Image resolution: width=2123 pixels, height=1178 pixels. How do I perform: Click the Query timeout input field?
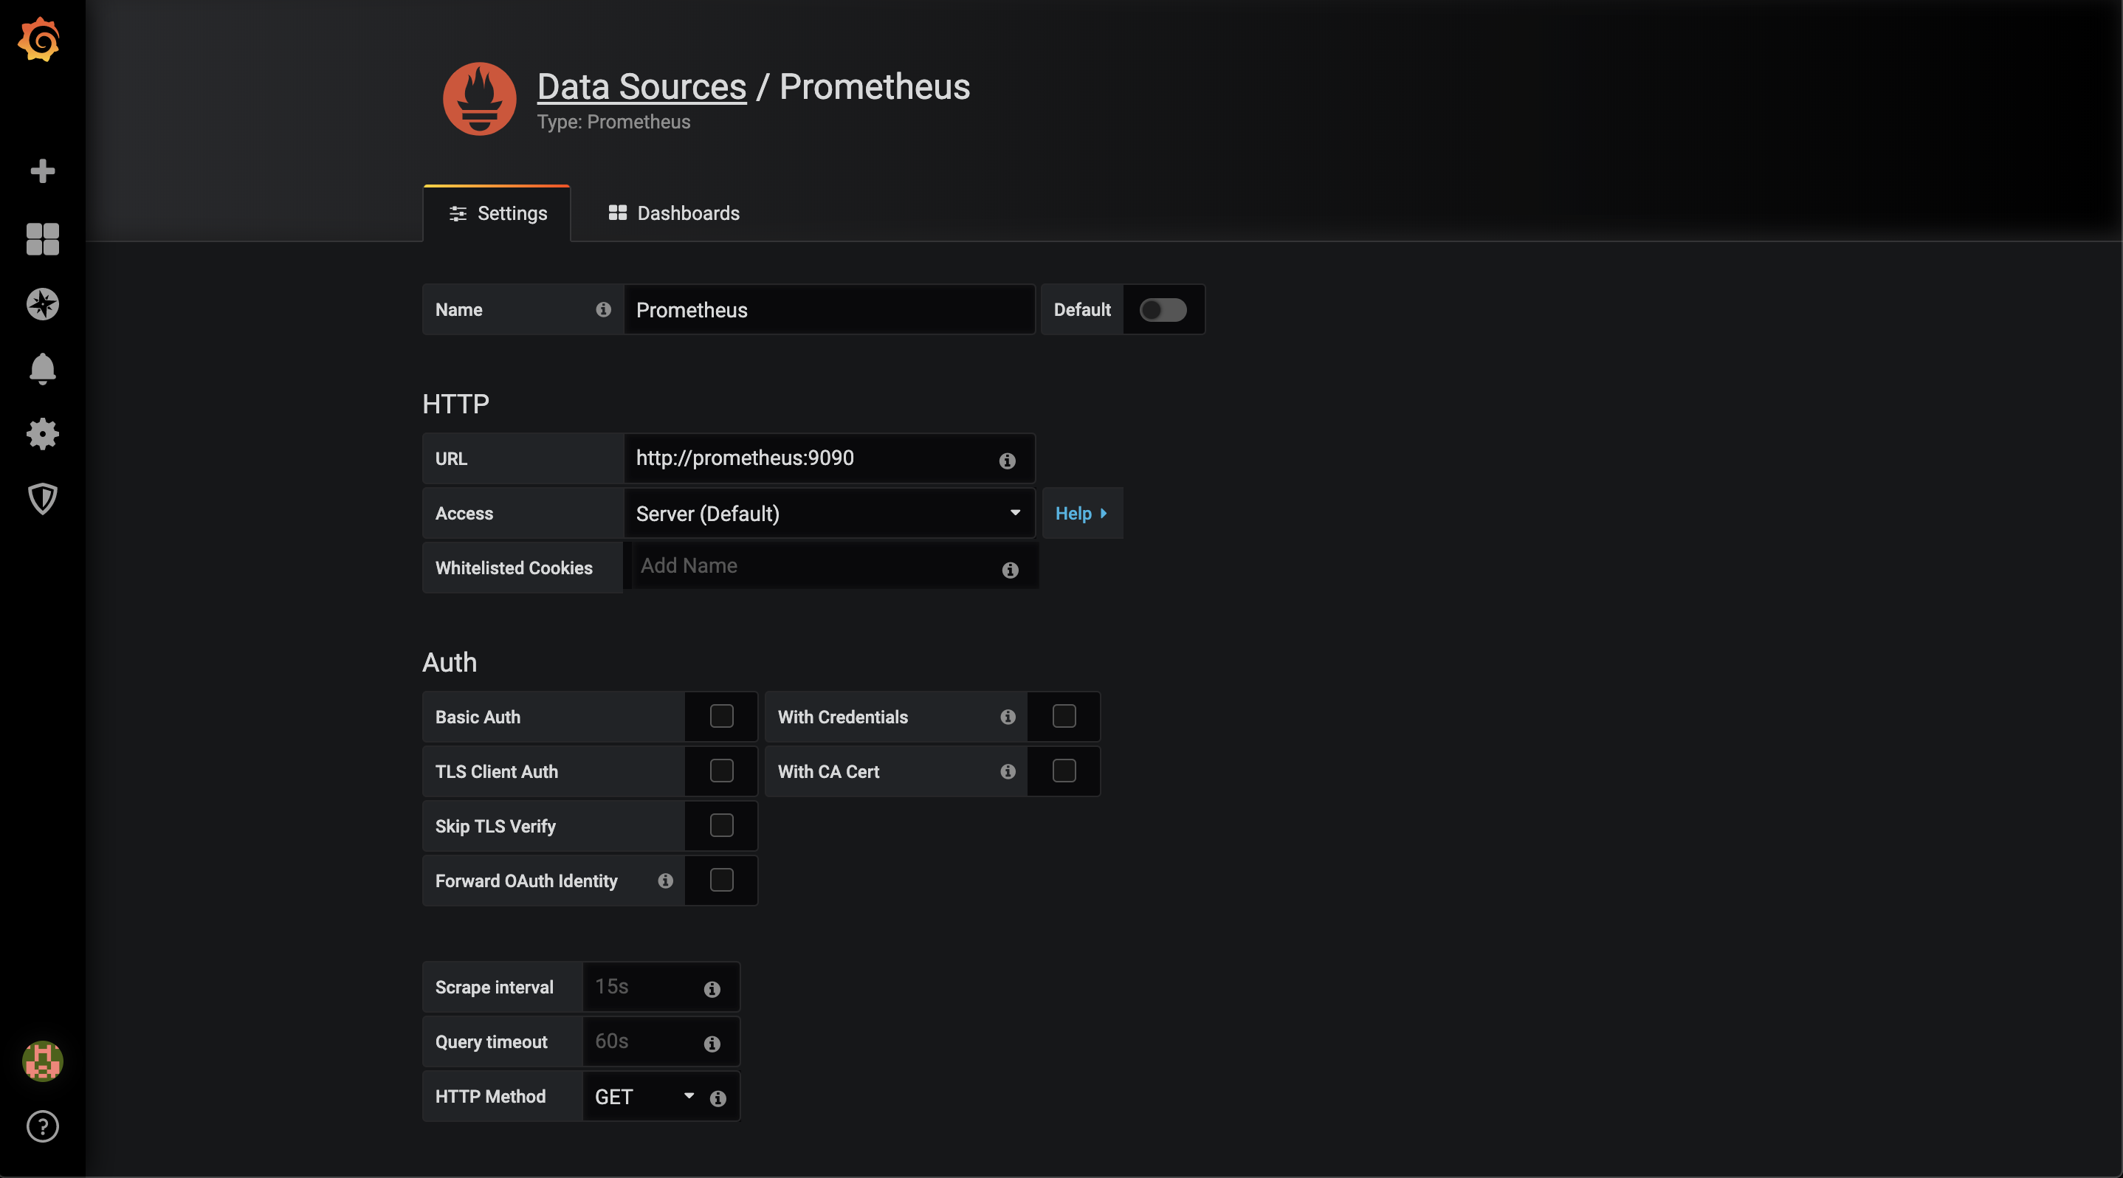click(x=661, y=1041)
